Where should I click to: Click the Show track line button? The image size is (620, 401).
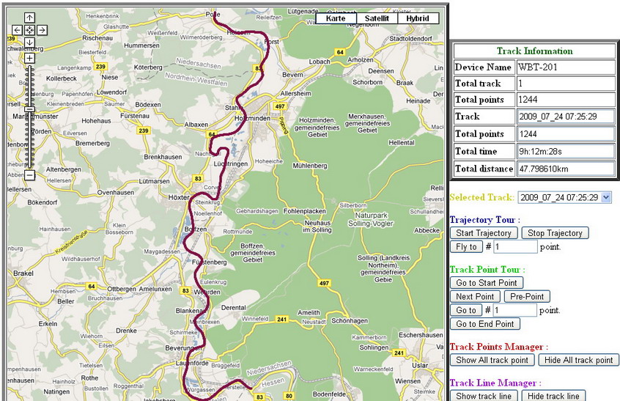[484, 396]
